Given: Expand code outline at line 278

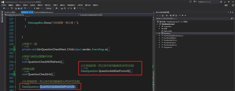Looking at the screenshot, I should click(x=15, y=74).
